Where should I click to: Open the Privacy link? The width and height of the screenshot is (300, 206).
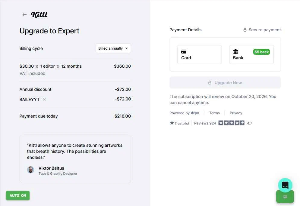tap(236, 113)
